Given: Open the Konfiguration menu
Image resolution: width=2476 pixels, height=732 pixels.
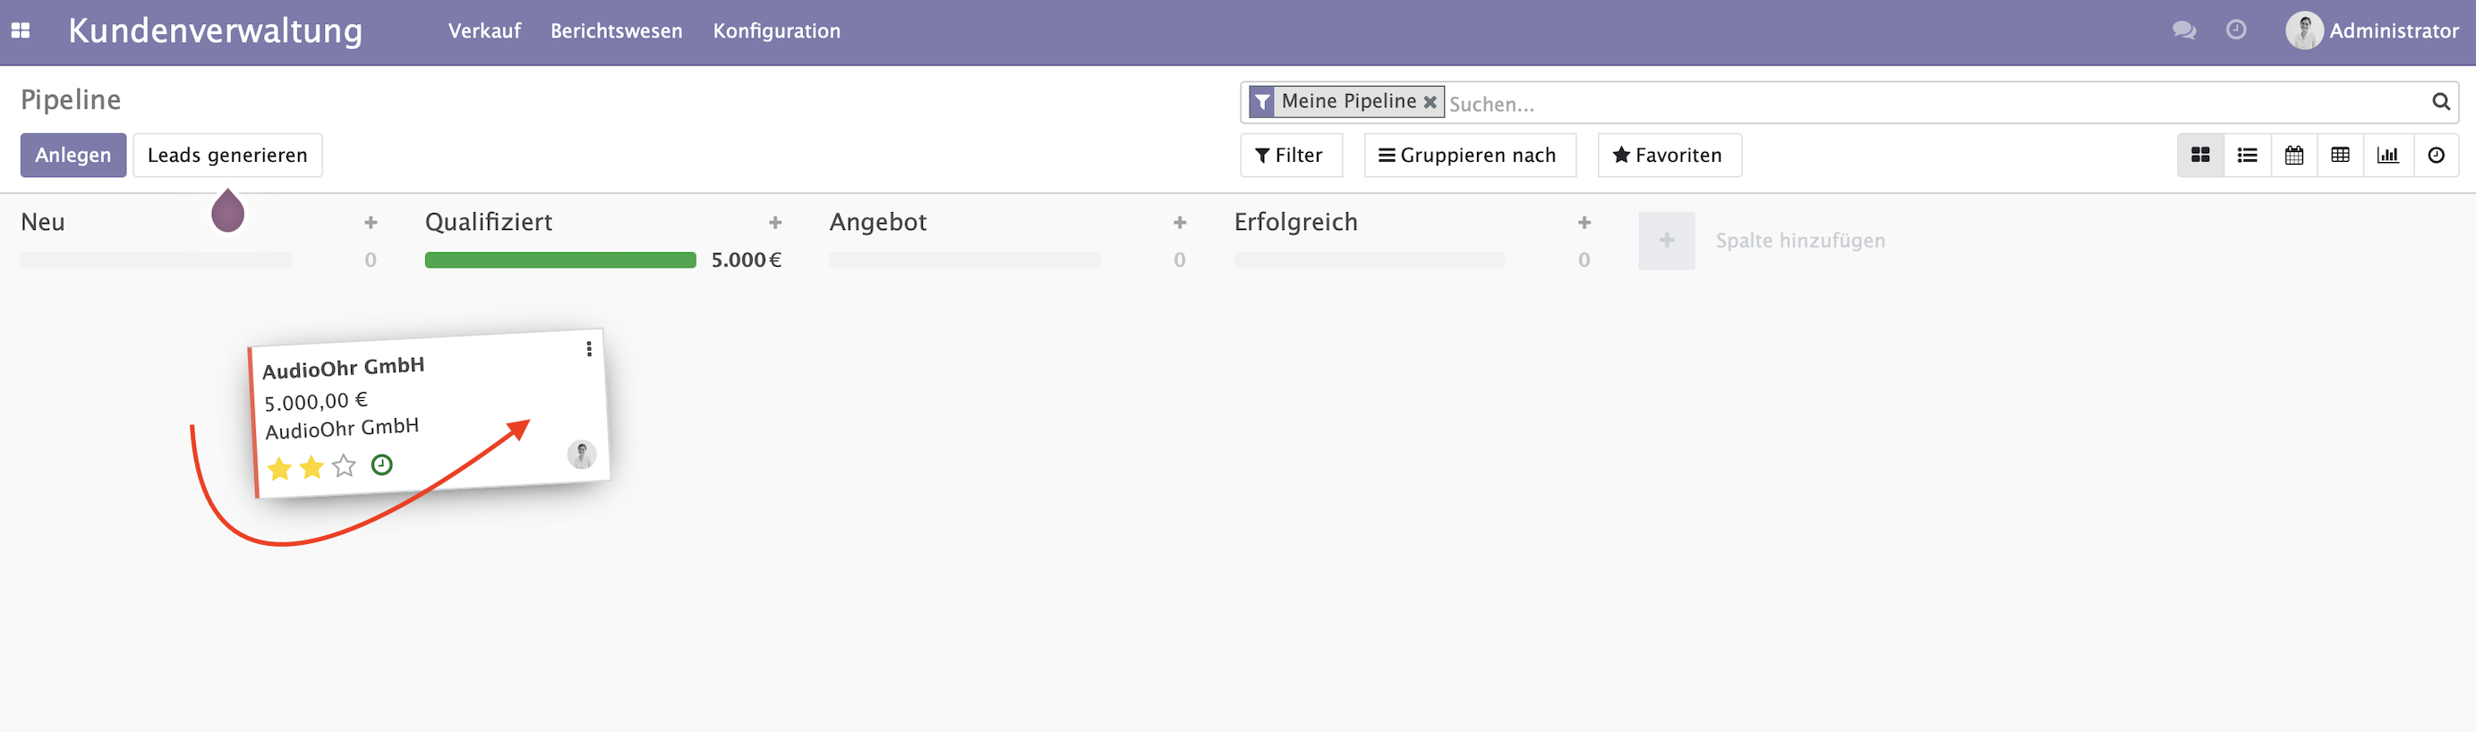Looking at the screenshot, I should coord(777,30).
